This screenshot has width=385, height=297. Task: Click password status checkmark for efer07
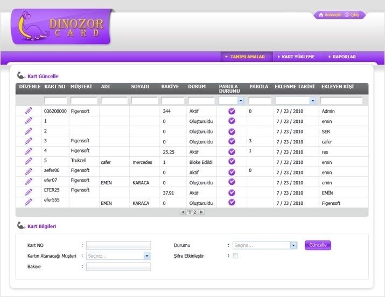pyautogui.click(x=232, y=182)
